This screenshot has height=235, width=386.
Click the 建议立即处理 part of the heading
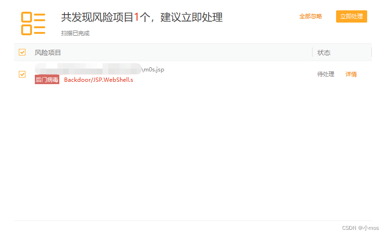(192, 17)
